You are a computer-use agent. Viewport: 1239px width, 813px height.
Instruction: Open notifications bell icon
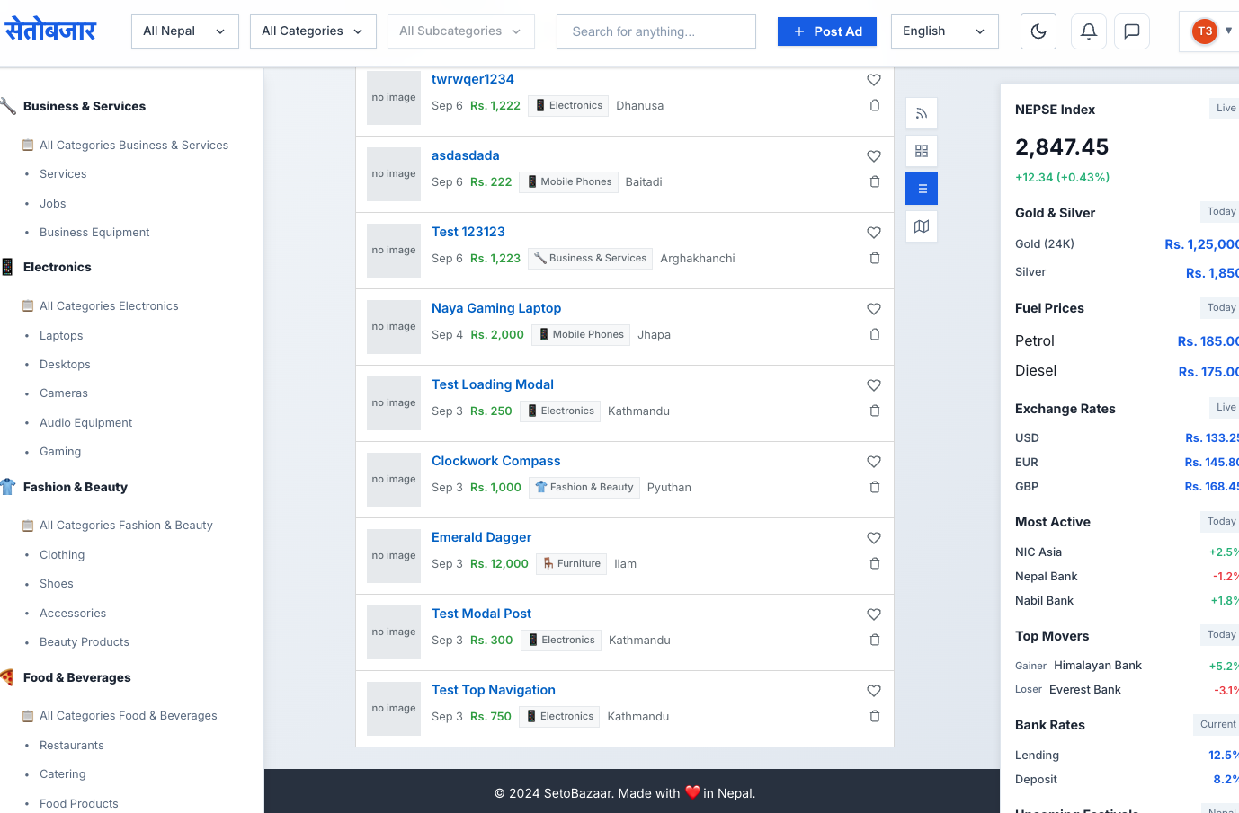click(1088, 31)
